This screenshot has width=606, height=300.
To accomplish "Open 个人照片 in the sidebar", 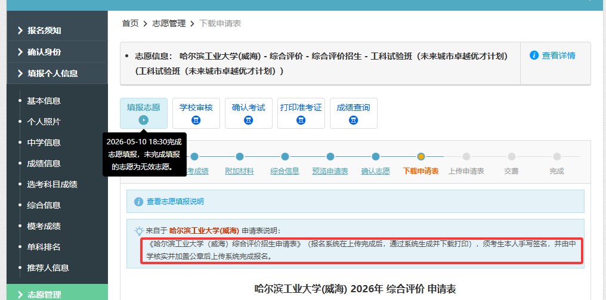I will click(44, 122).
